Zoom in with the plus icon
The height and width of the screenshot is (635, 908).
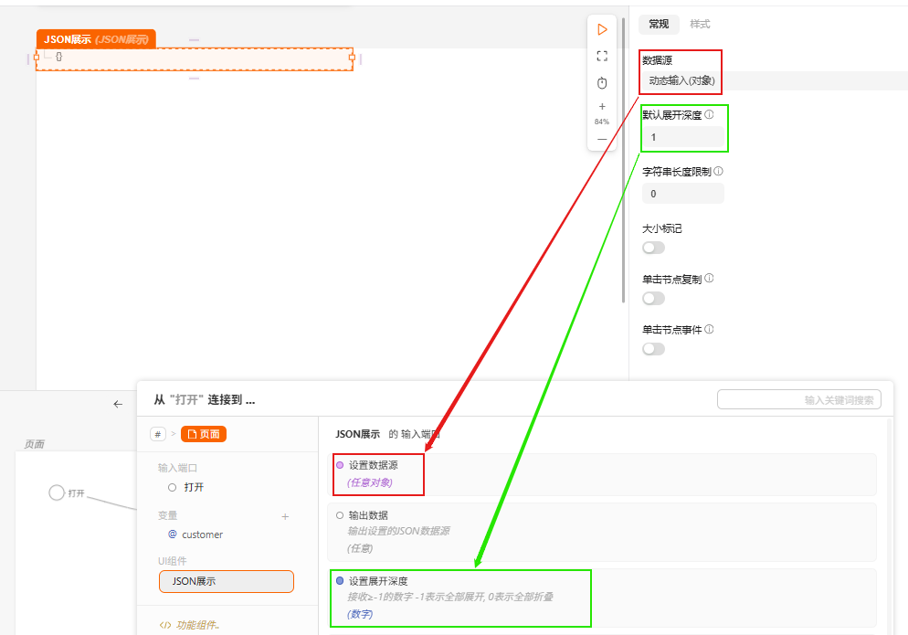point(601,107)
